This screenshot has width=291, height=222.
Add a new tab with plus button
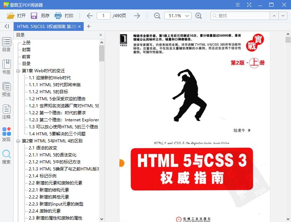point(89,26)
